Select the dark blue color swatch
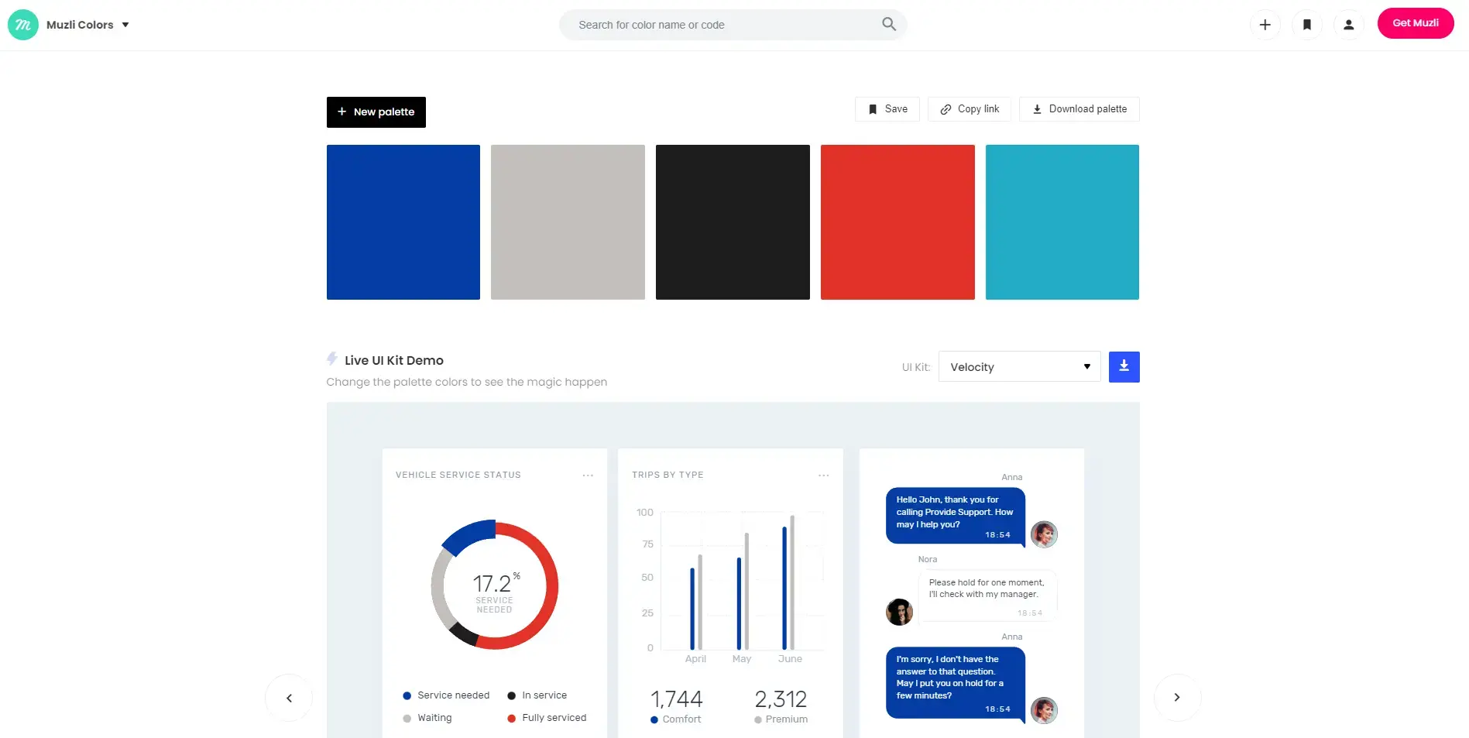 [403, 222]
